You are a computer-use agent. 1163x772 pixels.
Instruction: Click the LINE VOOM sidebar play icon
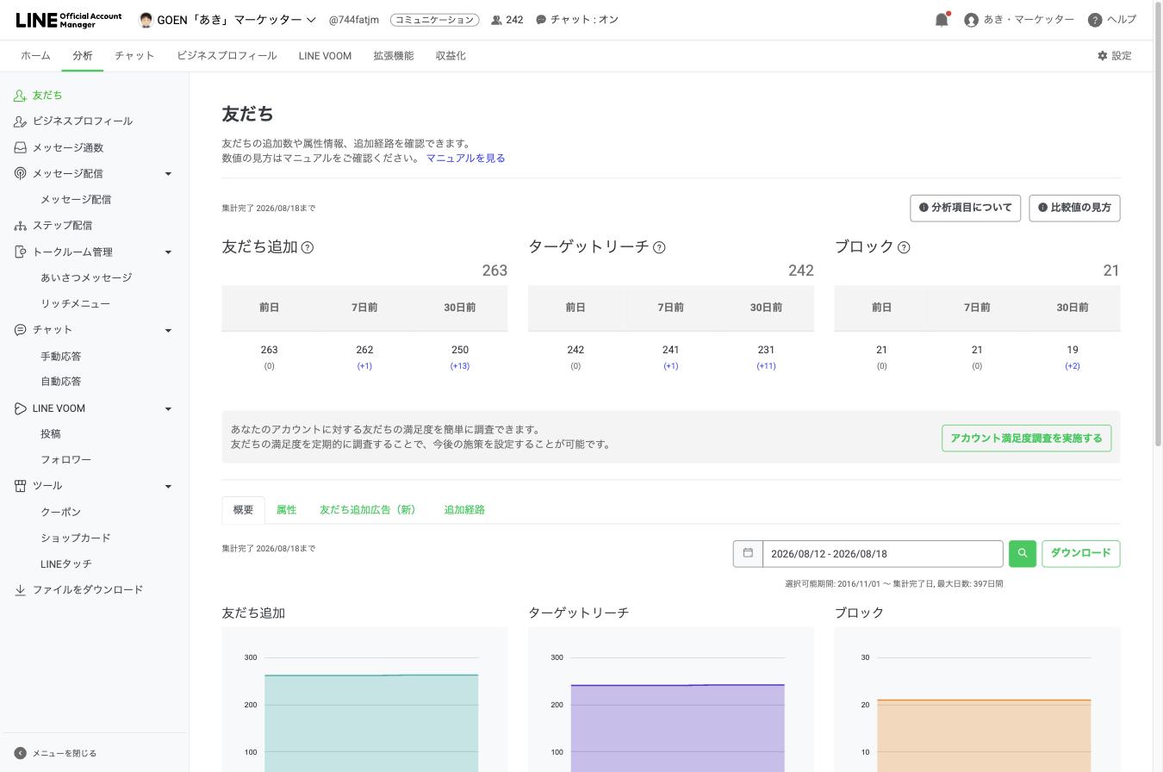(20, 408)
